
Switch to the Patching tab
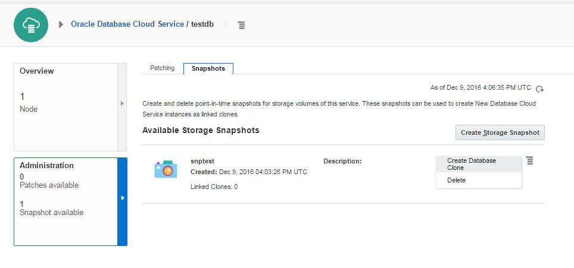click(162, 68)
